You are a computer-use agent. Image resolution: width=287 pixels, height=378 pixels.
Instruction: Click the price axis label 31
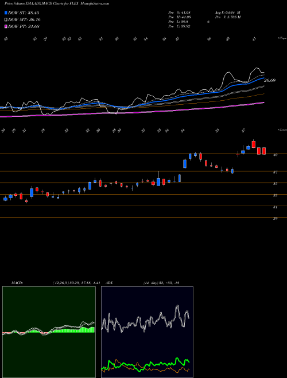click(x=275, y=207)
